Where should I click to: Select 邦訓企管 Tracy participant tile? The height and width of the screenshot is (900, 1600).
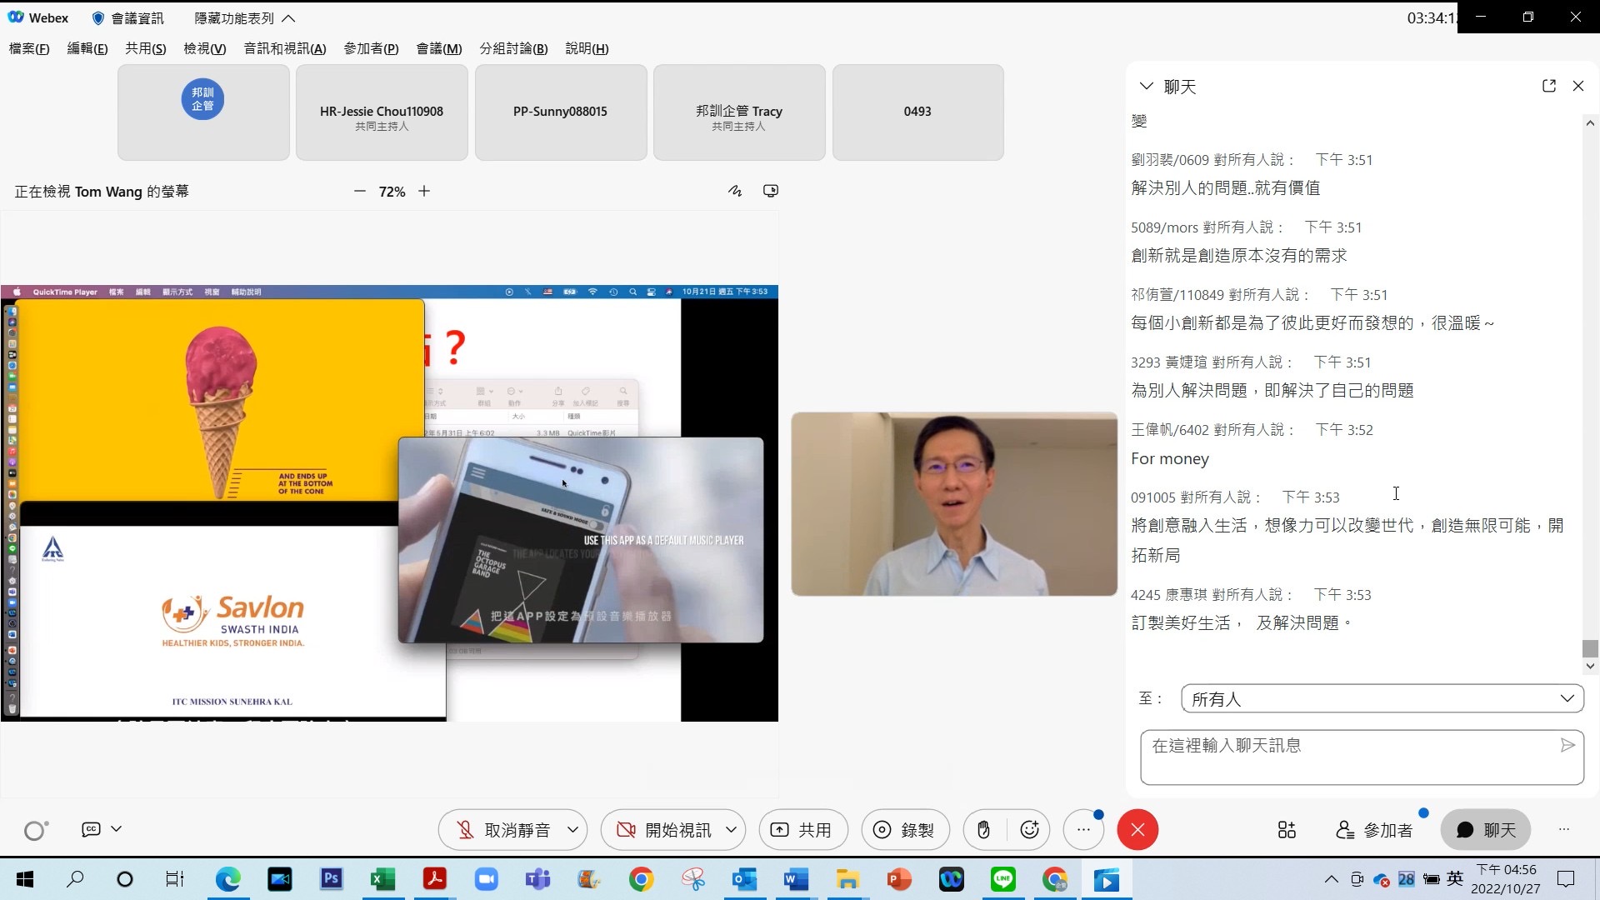pyautogui.click(x=739, y=112)
